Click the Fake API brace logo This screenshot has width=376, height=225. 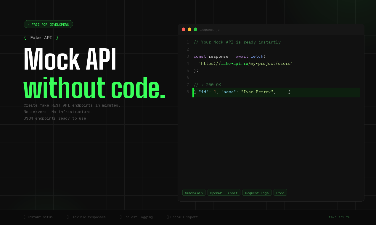pyautogui.click(x=41, y=38)
